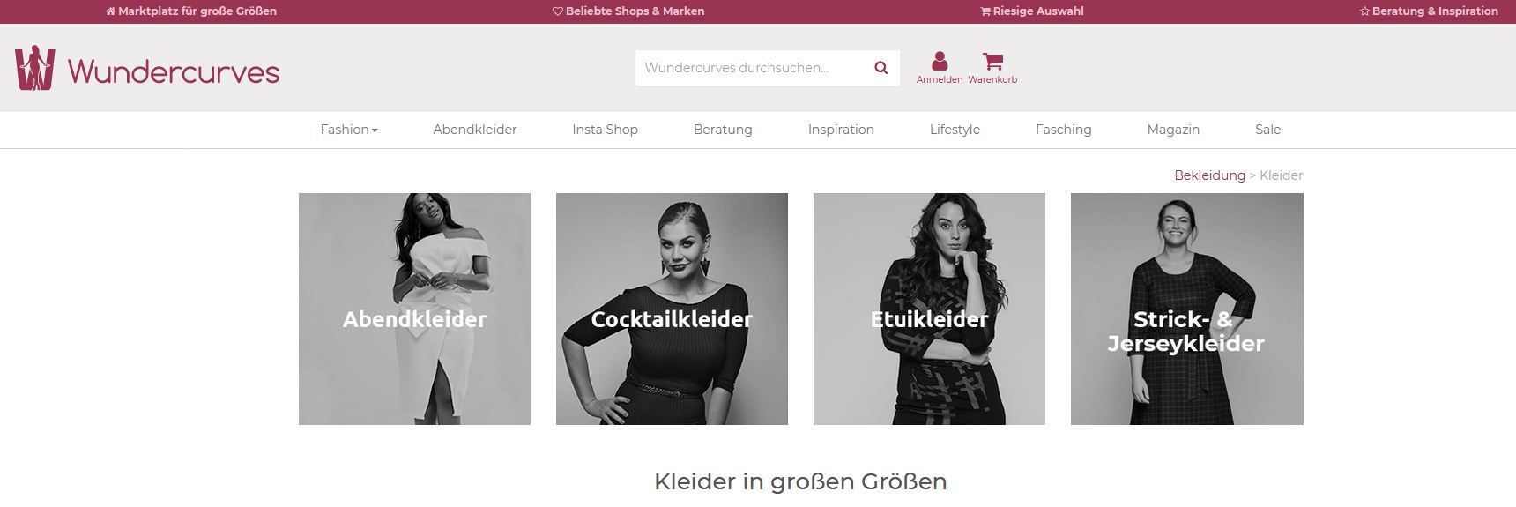Screen dimensions: 1516x507
Task: Open the Sale navigation item
Action: 1267,130
